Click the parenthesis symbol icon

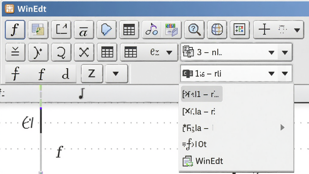coord(38,52)
